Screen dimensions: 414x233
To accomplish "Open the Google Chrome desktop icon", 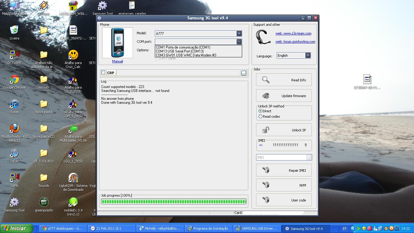I will 14,82.
